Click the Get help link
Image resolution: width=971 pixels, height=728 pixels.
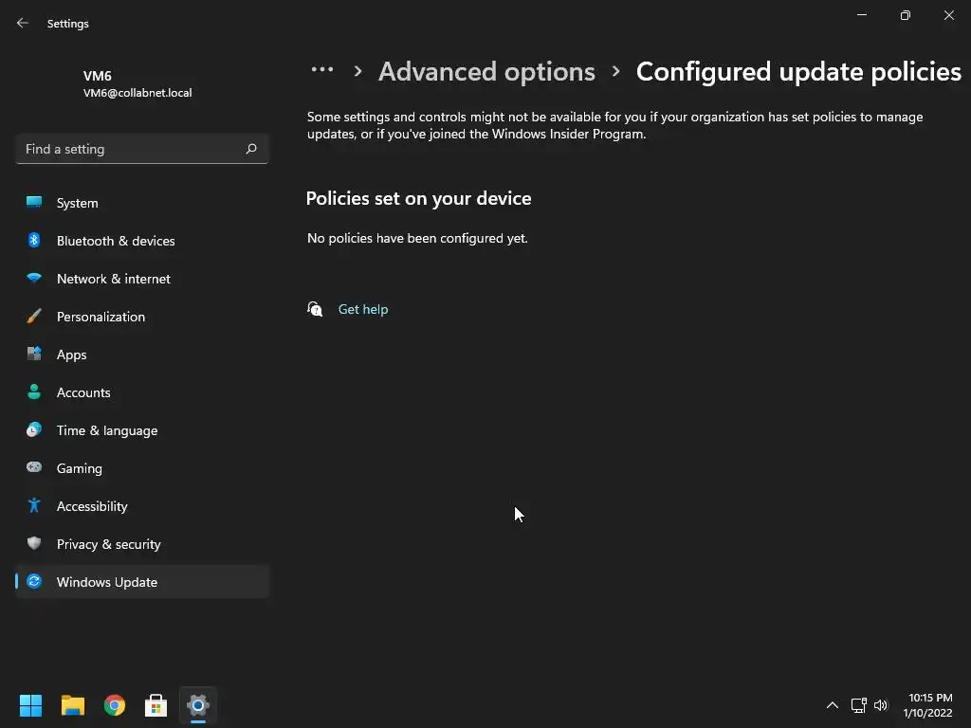coord(362,309)
